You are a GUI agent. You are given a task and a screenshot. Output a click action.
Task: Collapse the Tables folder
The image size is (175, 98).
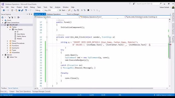7,27
